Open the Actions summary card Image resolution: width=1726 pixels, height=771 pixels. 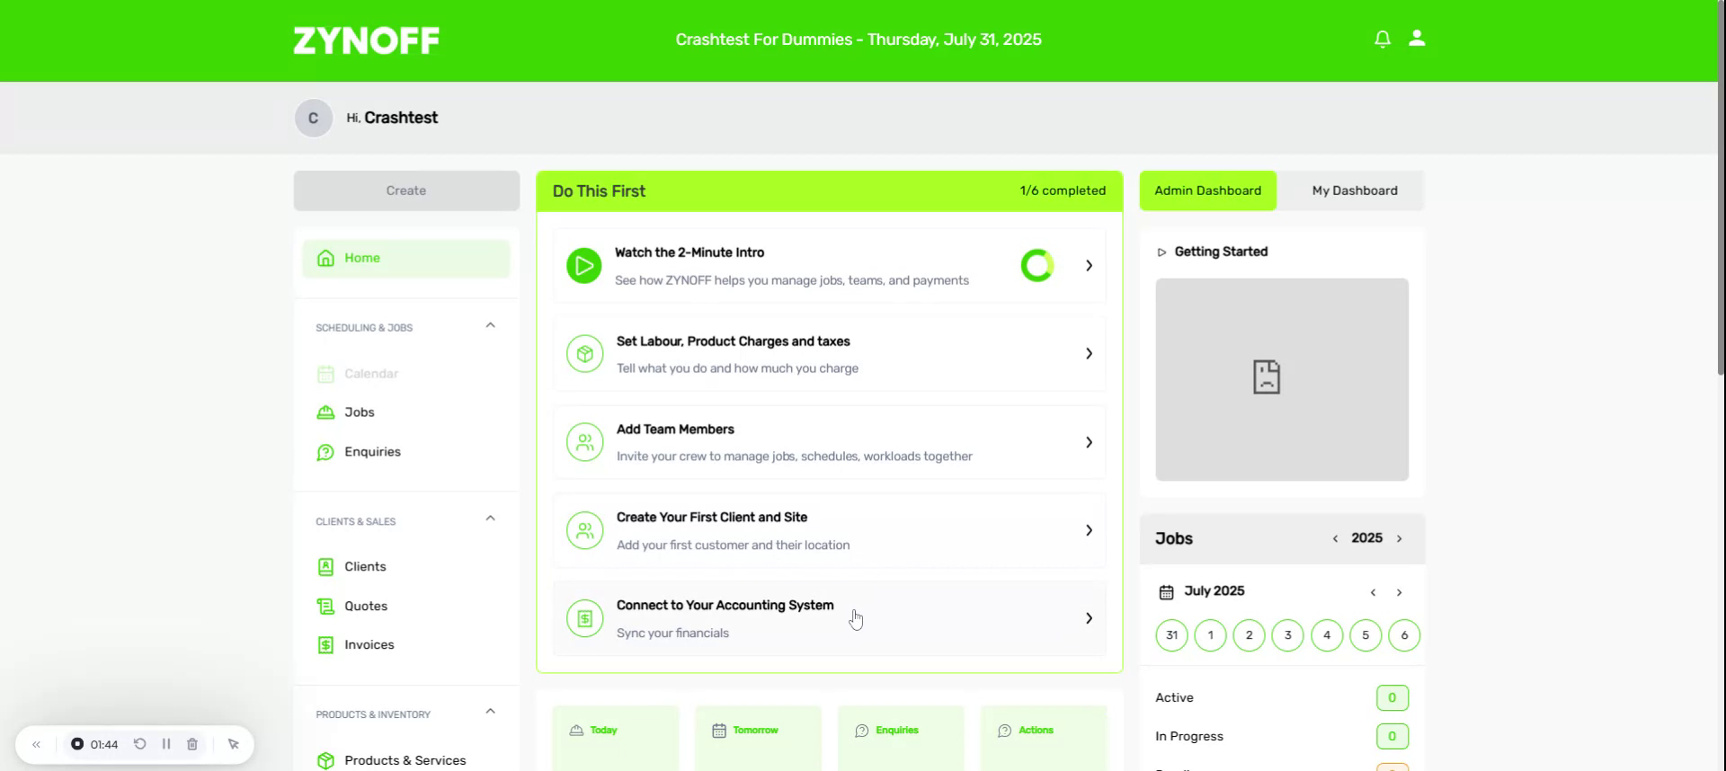pos(1044,738)
